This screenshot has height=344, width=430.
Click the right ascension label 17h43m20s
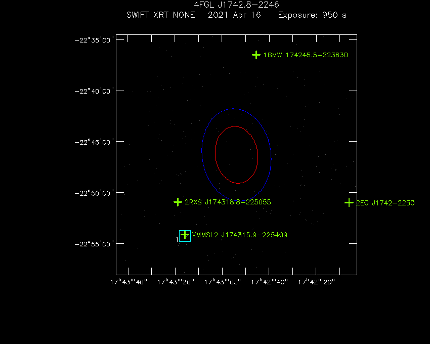[176, 282]
